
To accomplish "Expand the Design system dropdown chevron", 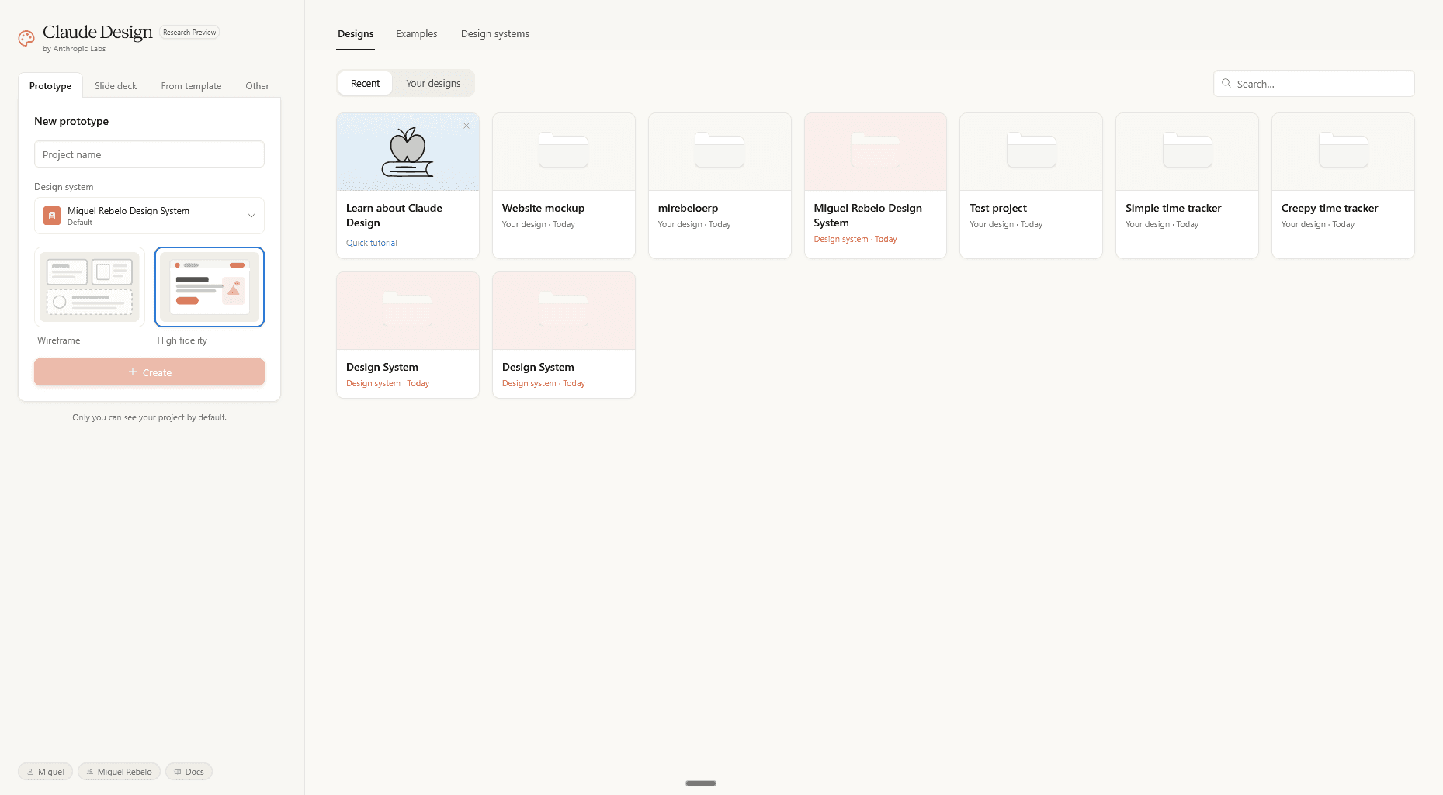I will (251, 216).
